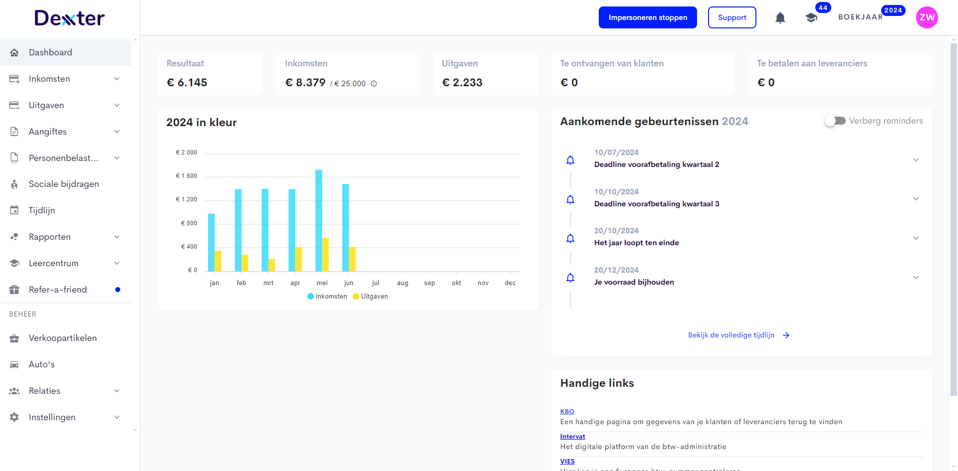Expand the event Het jaar loopt ten einde
Image resolution: width=958 pixels, height=471 pixels.
pyautogui.click(x=916, y=238)
